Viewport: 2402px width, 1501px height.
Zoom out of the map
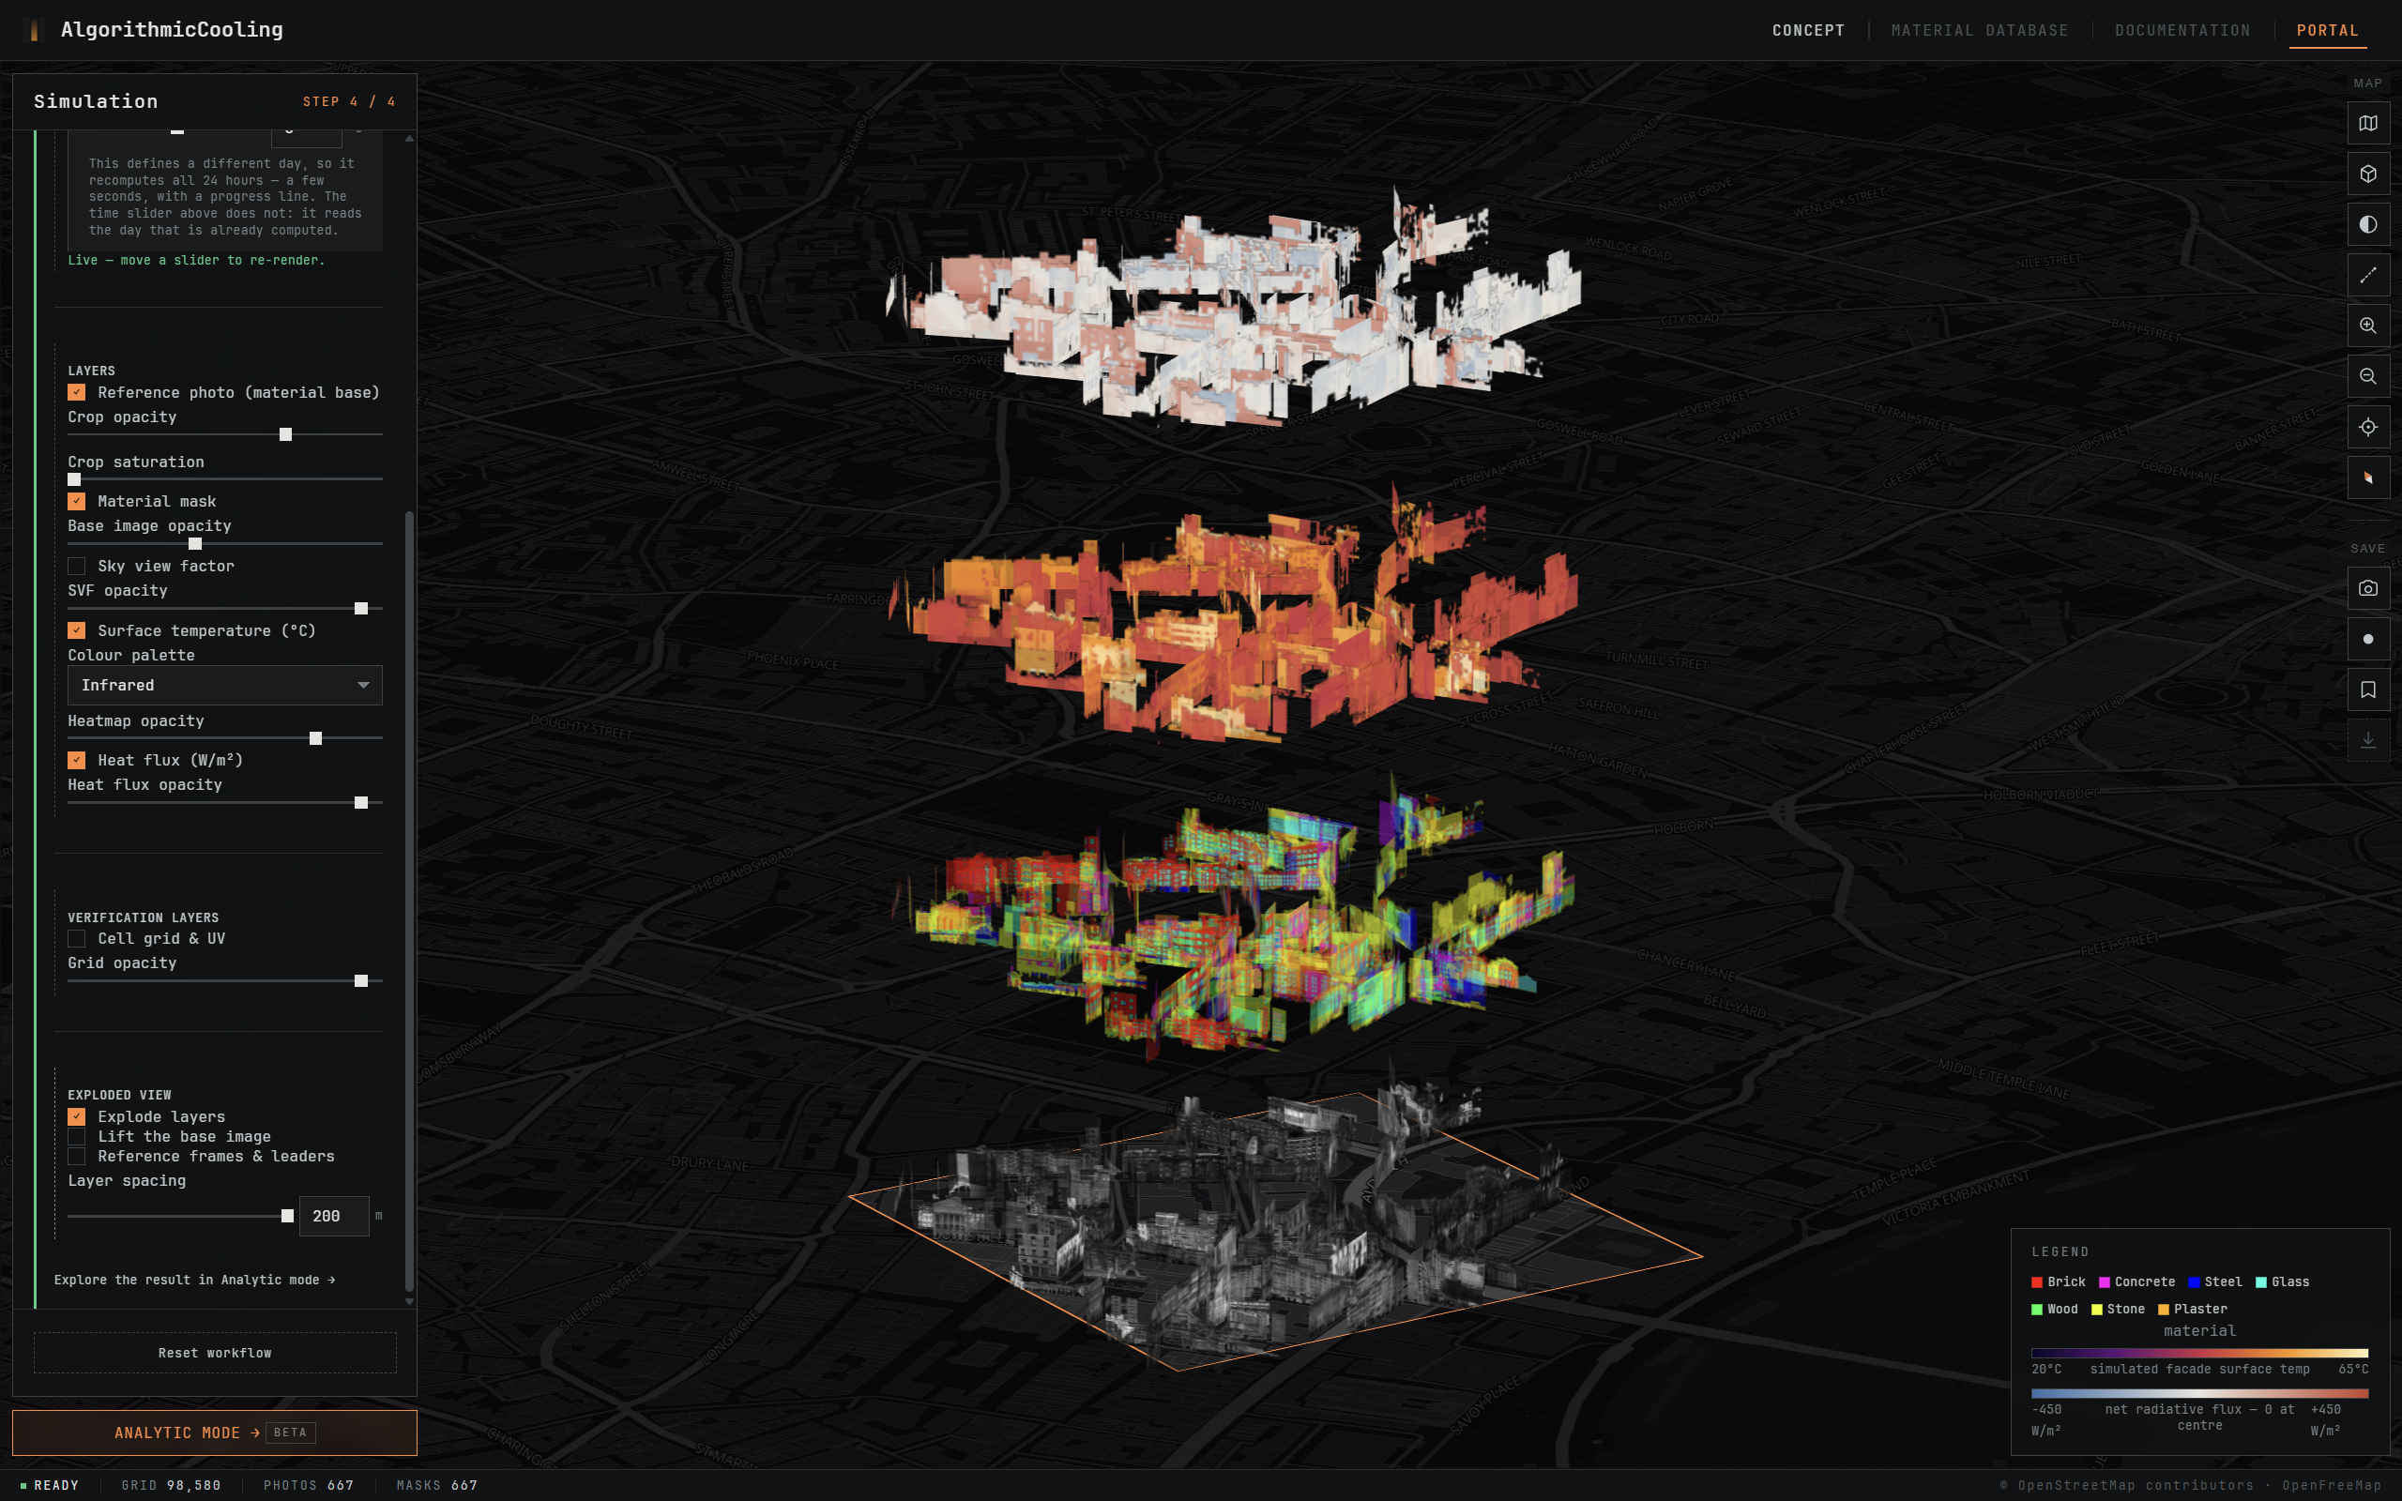[x=2367, y=376]
